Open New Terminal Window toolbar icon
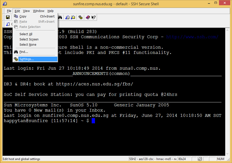The width and height of the screenshot is (232, 163). pyautogui.click(x=67, y=17)
